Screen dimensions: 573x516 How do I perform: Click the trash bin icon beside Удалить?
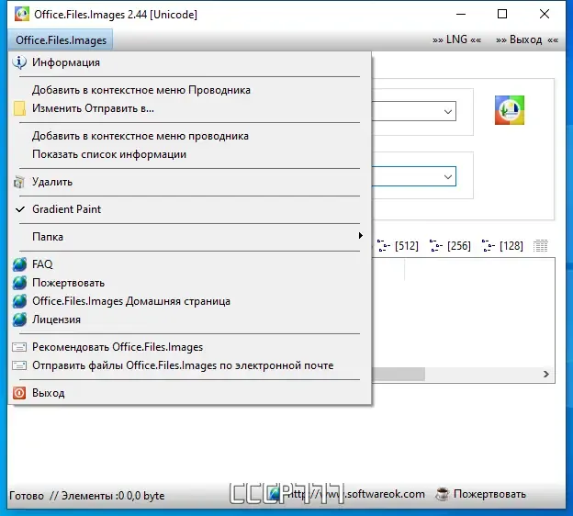(19, 182)
